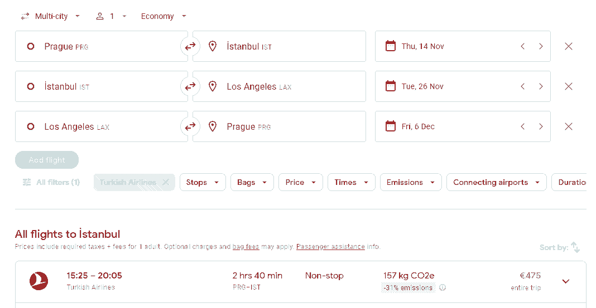Go to next day after Thu, 14 Nov
This screenshot has width=596, height=308.
pos(540,46)
